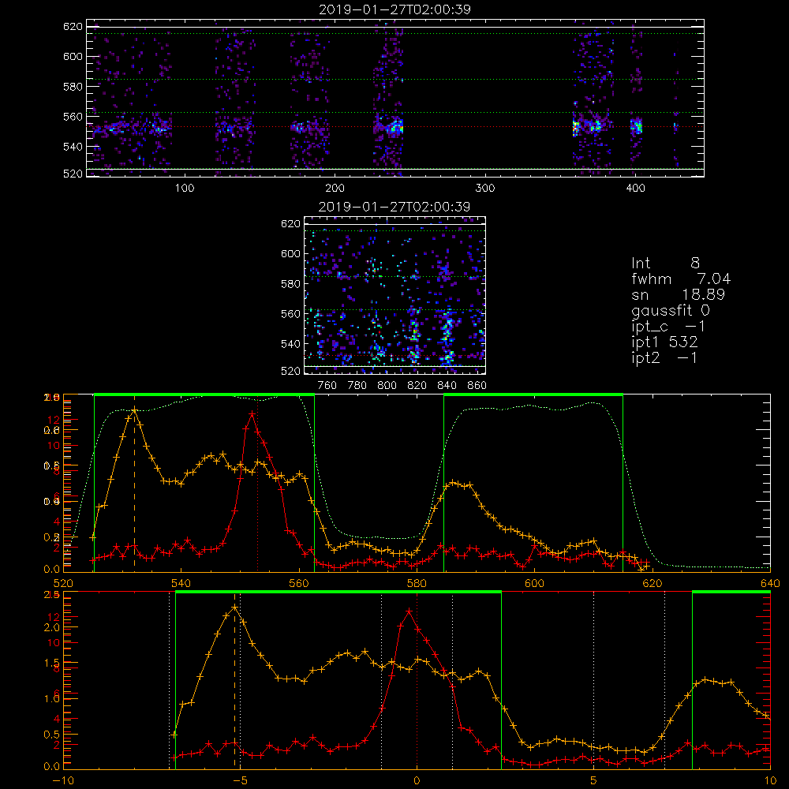
Task: Click the x-axis label 540 in upper profile plot
Action: click(x=181, y=583)
